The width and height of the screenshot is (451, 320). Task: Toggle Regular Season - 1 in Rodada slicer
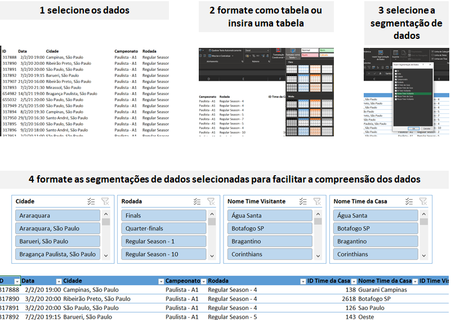pos(164,242)
